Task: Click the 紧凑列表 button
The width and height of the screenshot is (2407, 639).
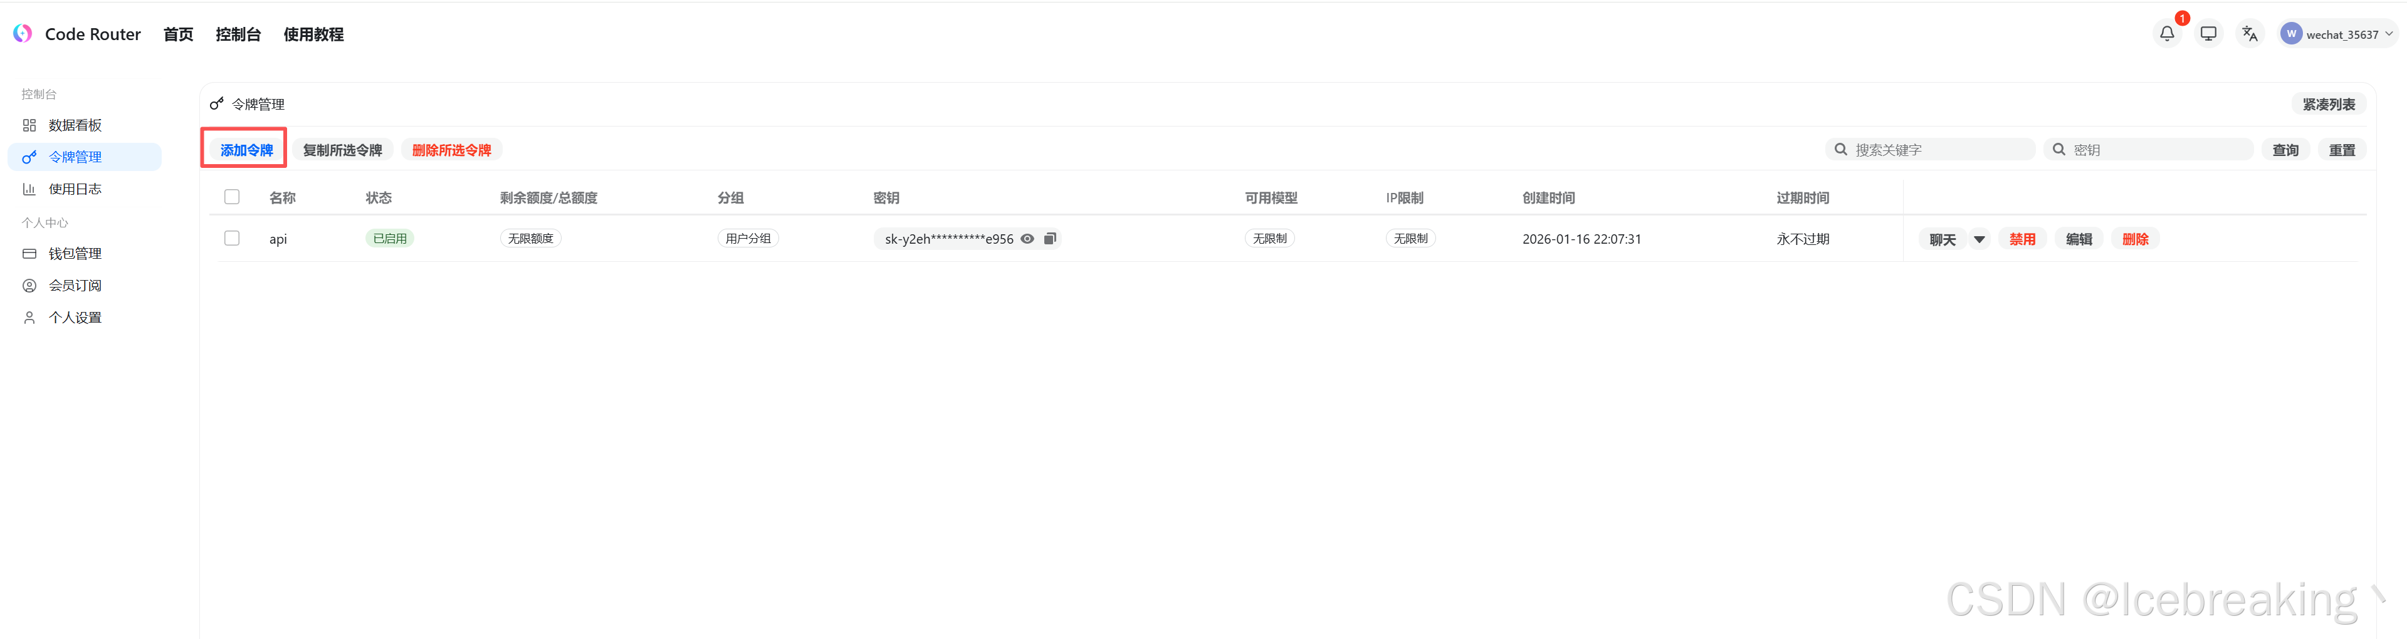Action: click(2329, 105)
